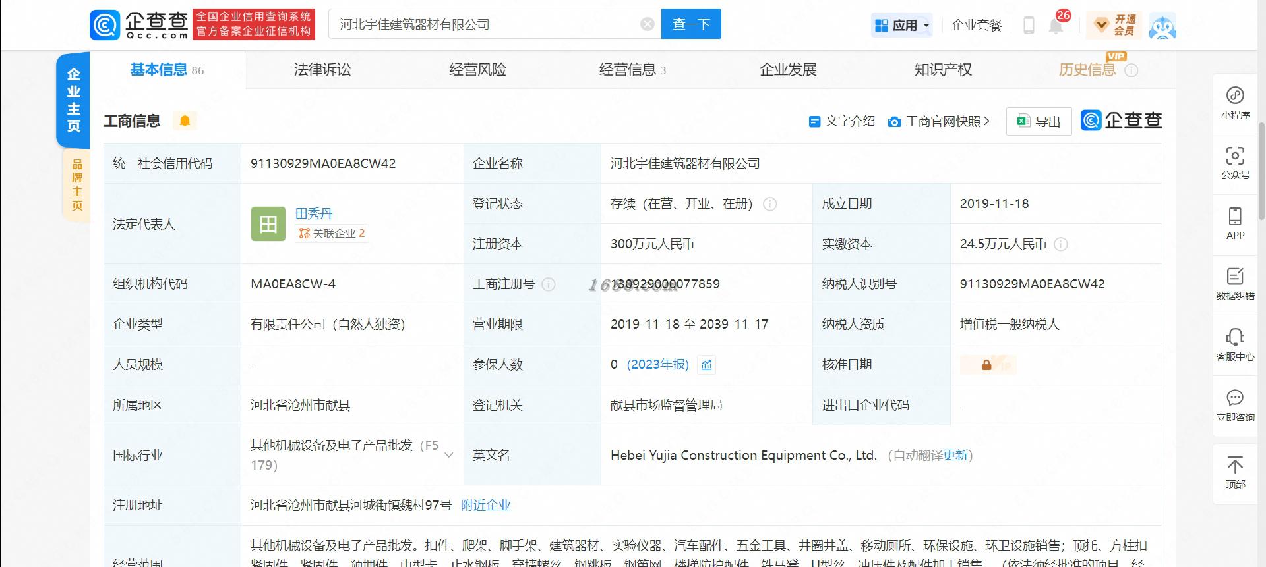Viewport: 1266px width, 567px height.
Task: Open the 公众号 QR icon
Action: coord(1235,164)
